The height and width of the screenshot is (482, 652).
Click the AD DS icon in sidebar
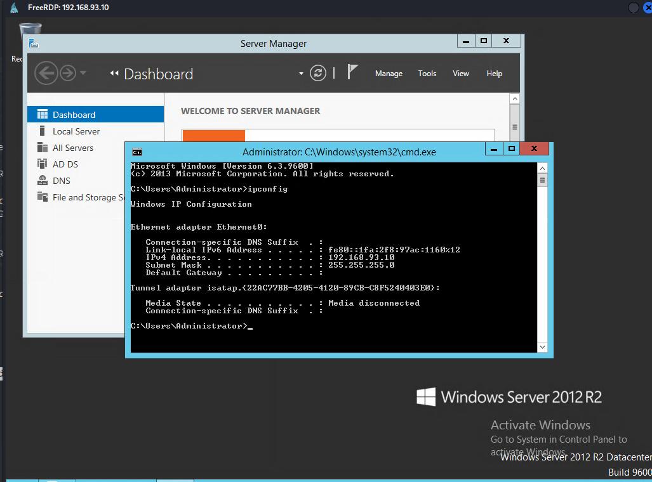click(43, 164)
